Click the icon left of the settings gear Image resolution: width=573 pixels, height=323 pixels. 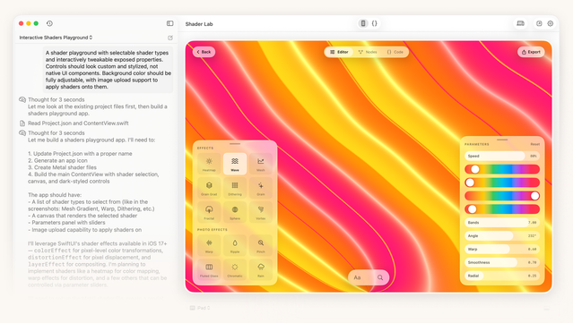[539, 23]
